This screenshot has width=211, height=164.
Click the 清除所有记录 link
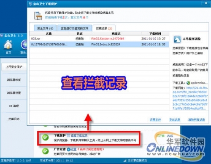pos(197,119)
